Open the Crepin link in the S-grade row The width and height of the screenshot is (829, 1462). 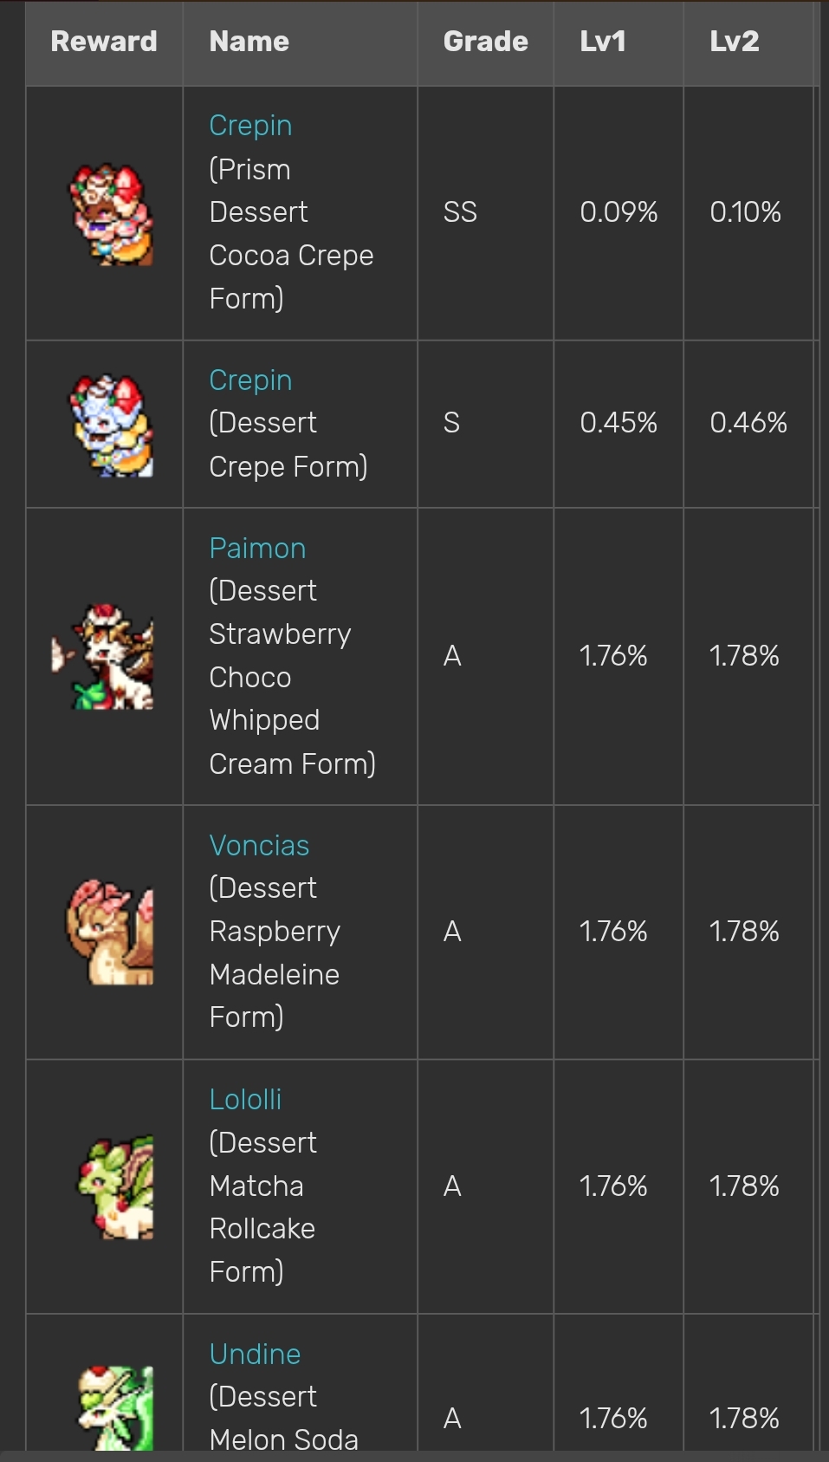[250, 380]
